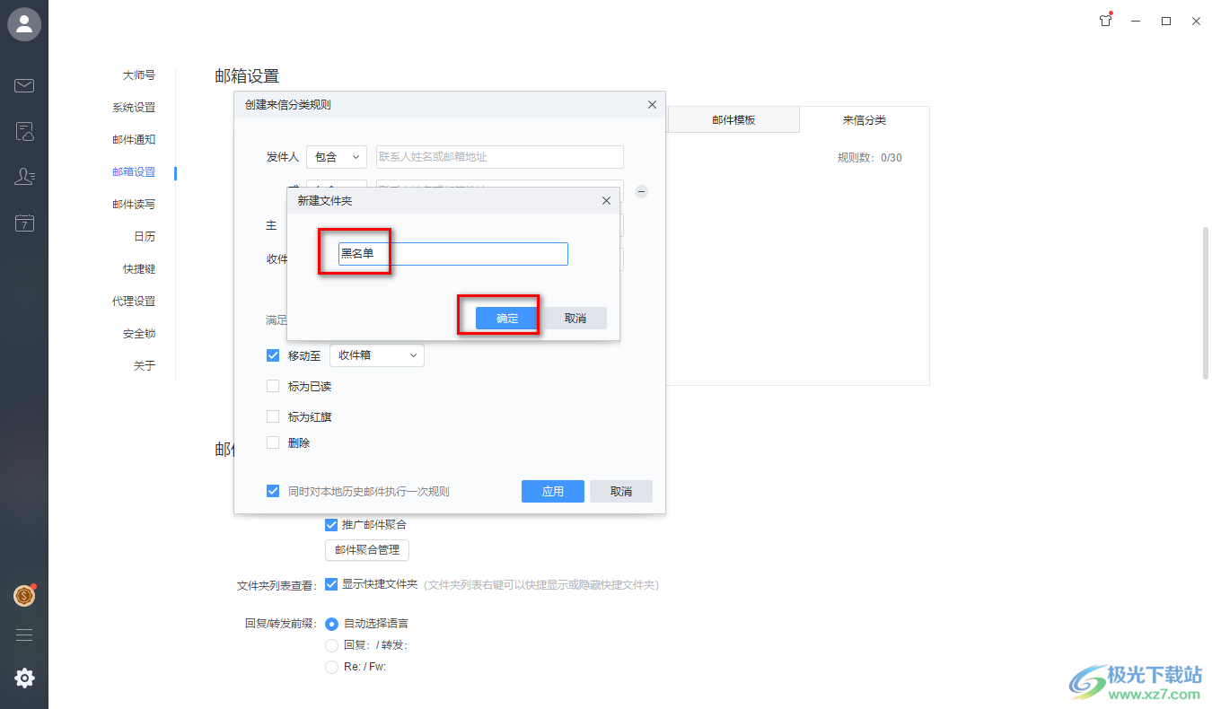Close the 创建来信分类规则 dialog

pyautogui.click(x=652, y=105)
